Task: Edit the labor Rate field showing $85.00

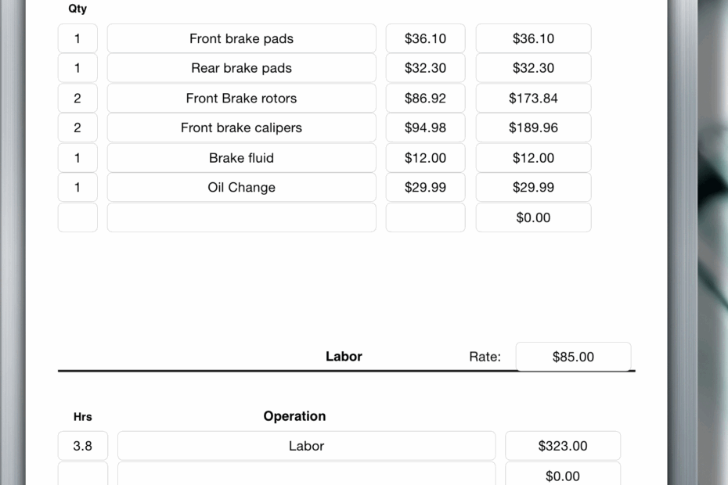Action: (x=573, y=356)
